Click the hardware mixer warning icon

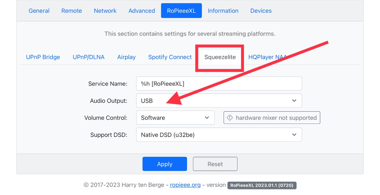point(230,118)
